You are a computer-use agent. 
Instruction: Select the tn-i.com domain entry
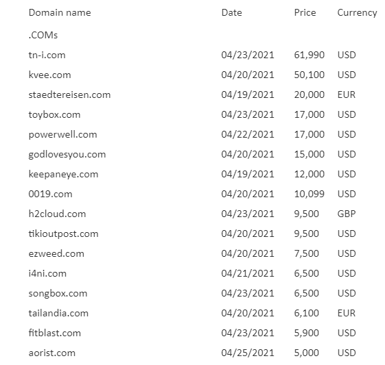tap(47, 55)
